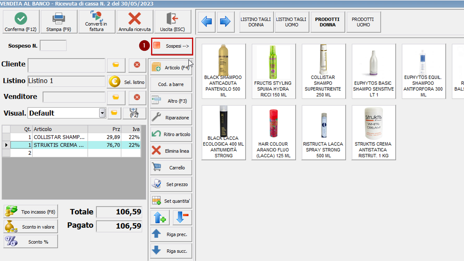Go to next page with right blue arrow
The image size is (464, 261).
(x=225, y=22)
